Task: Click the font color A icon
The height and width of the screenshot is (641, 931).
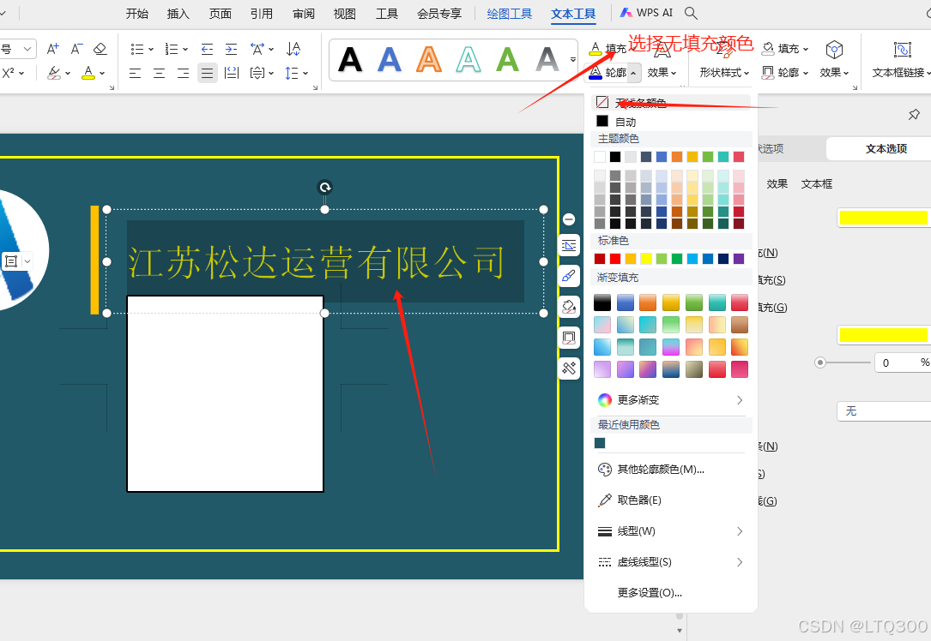Action: pos(88,73)
